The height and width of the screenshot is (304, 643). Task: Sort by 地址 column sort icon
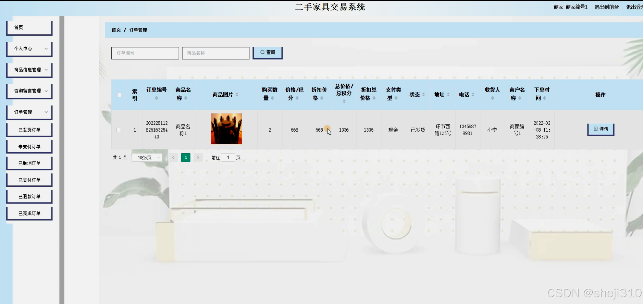448,95
